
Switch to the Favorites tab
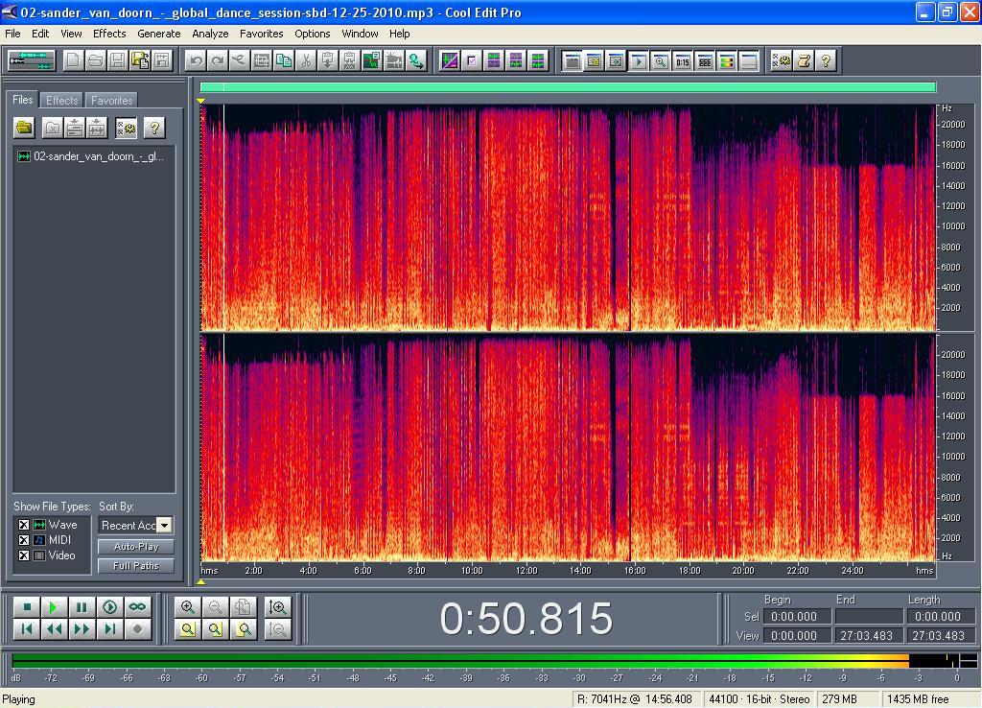click(112, 100)
